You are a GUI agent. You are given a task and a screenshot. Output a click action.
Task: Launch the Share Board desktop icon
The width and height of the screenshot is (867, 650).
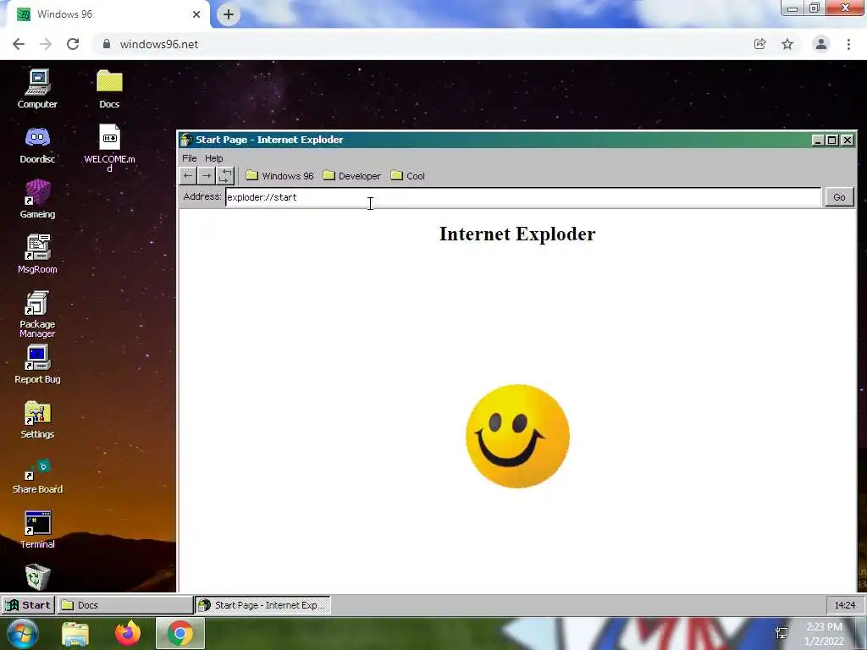[37, 475]
